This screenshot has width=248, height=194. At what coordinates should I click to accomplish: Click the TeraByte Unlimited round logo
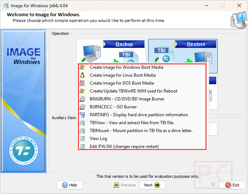tap(23, 150)
